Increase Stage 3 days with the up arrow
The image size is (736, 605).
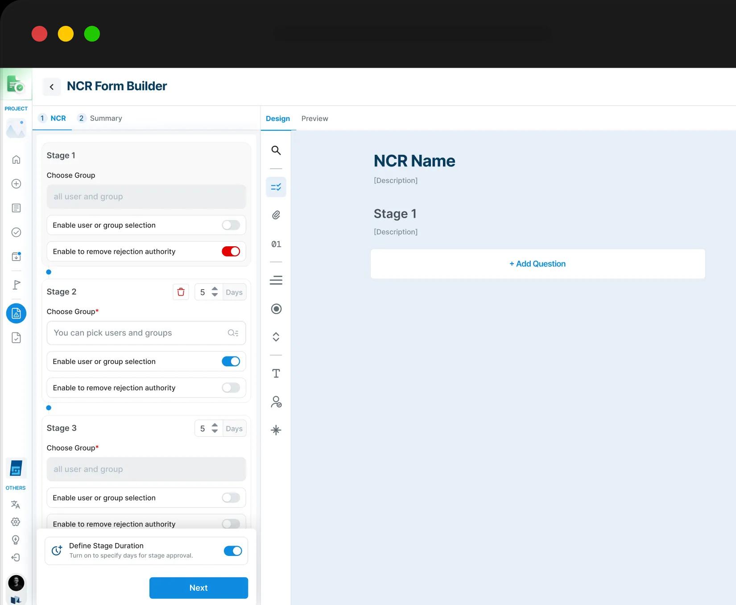pyautogui.click(x=215, y=425)
